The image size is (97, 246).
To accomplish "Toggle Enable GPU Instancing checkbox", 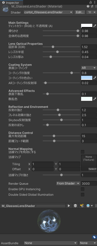I will pyautogui.click(x=83, y=189).
